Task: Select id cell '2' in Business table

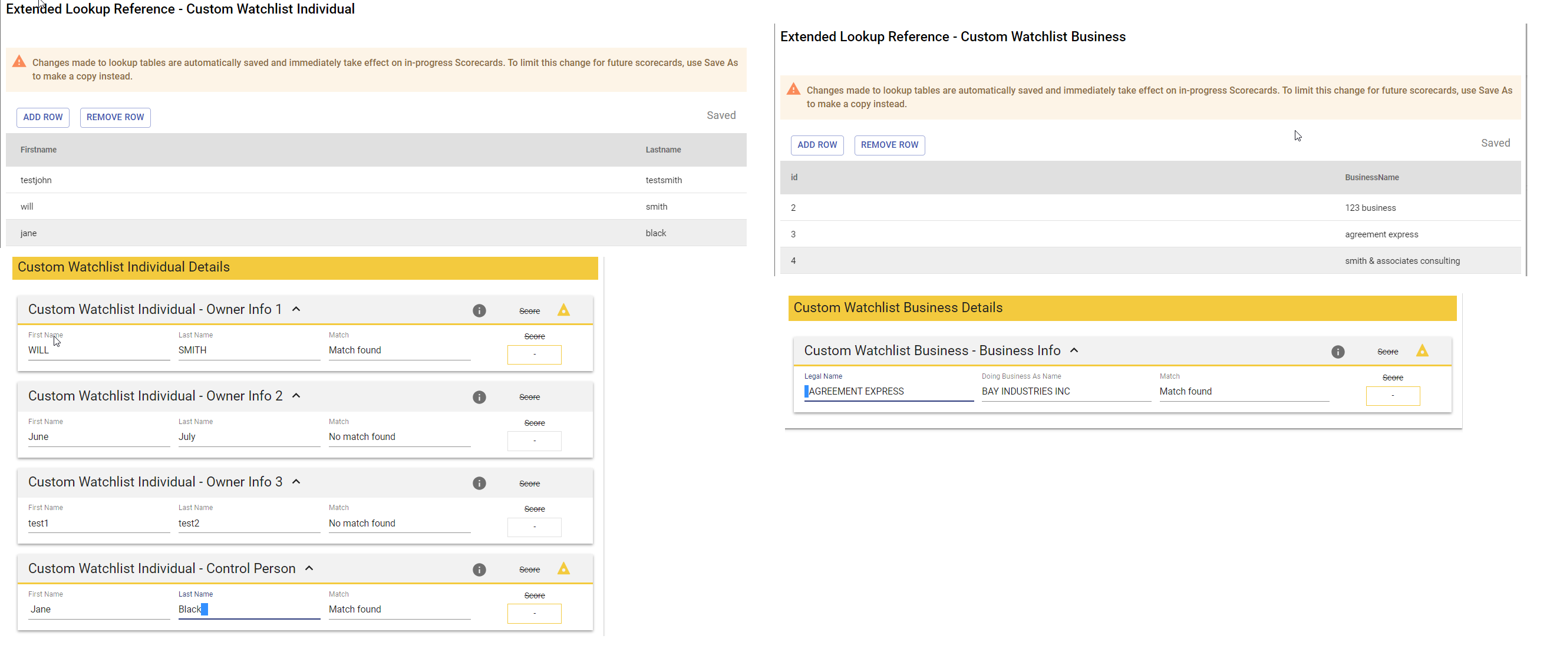Action: pos(793,208)
